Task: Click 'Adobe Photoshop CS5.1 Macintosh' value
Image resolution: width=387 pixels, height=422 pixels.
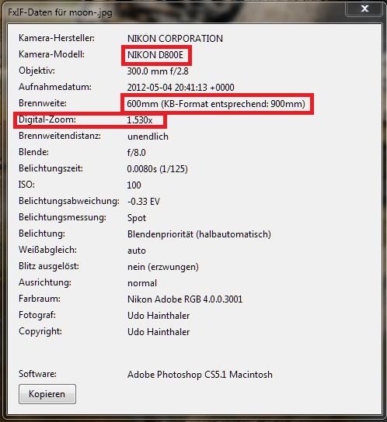Action: click(x=200, y=375)
